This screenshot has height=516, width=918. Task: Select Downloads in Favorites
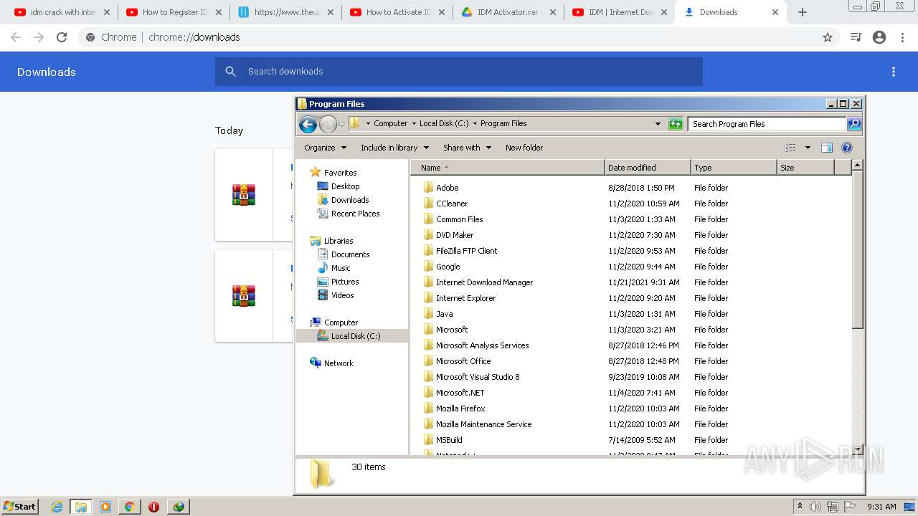click(350, 200)
